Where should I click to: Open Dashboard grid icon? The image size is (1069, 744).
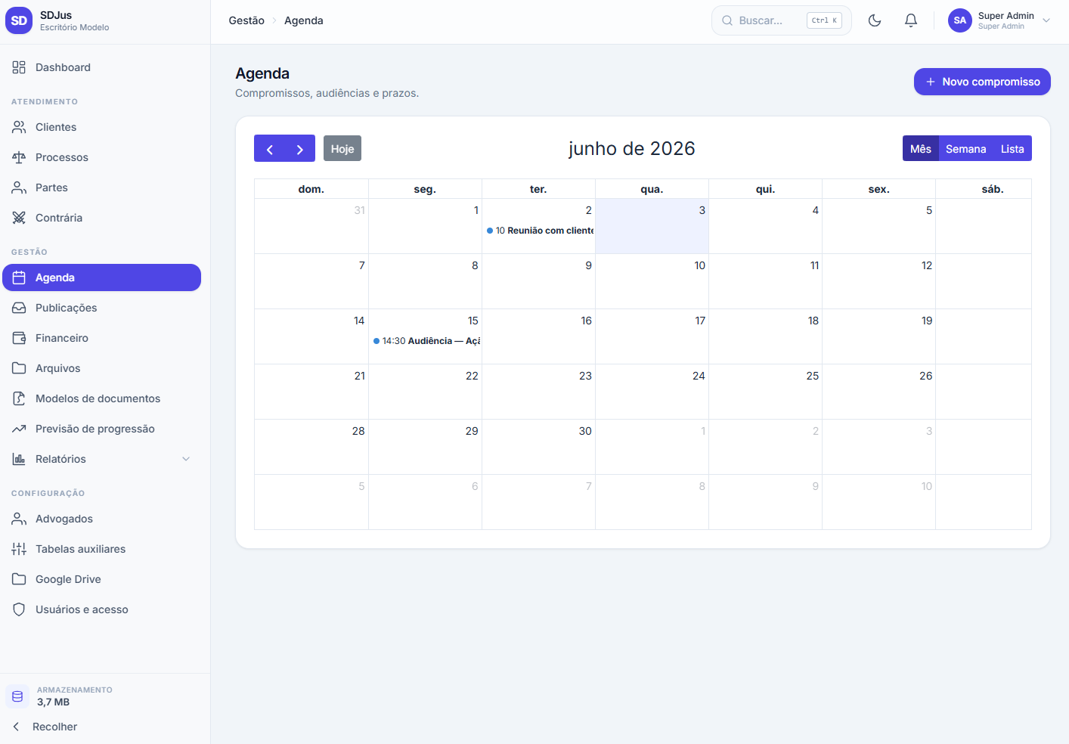tap(19, 67)
